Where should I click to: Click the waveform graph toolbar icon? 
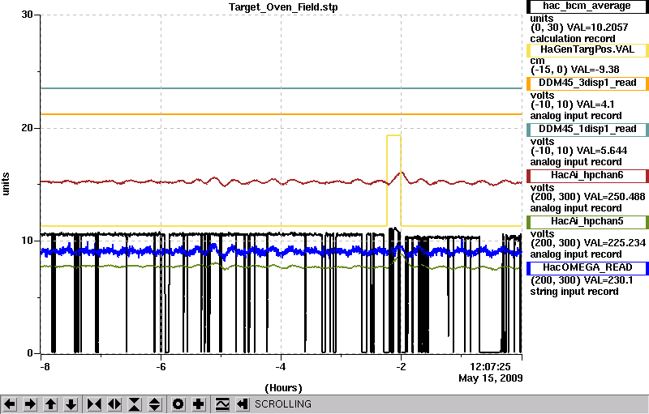[222, 404]
